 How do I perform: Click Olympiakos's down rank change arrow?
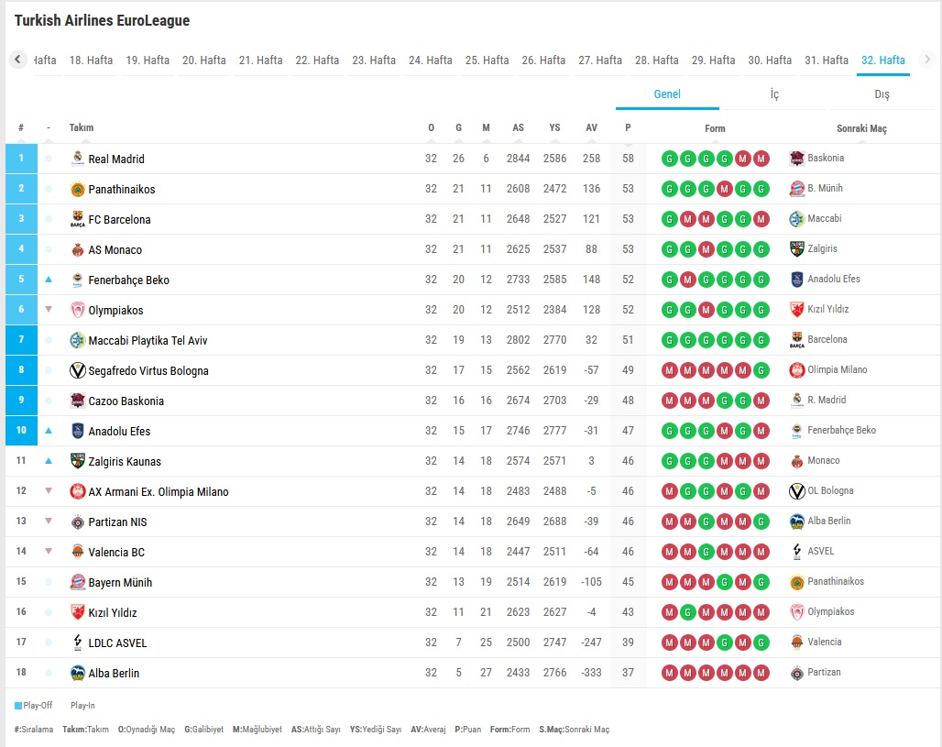coord(49,310)
